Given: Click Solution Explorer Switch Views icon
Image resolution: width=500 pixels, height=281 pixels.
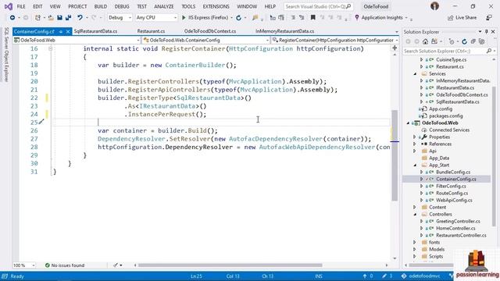Looking at the screenshot, I should [434, 41].
